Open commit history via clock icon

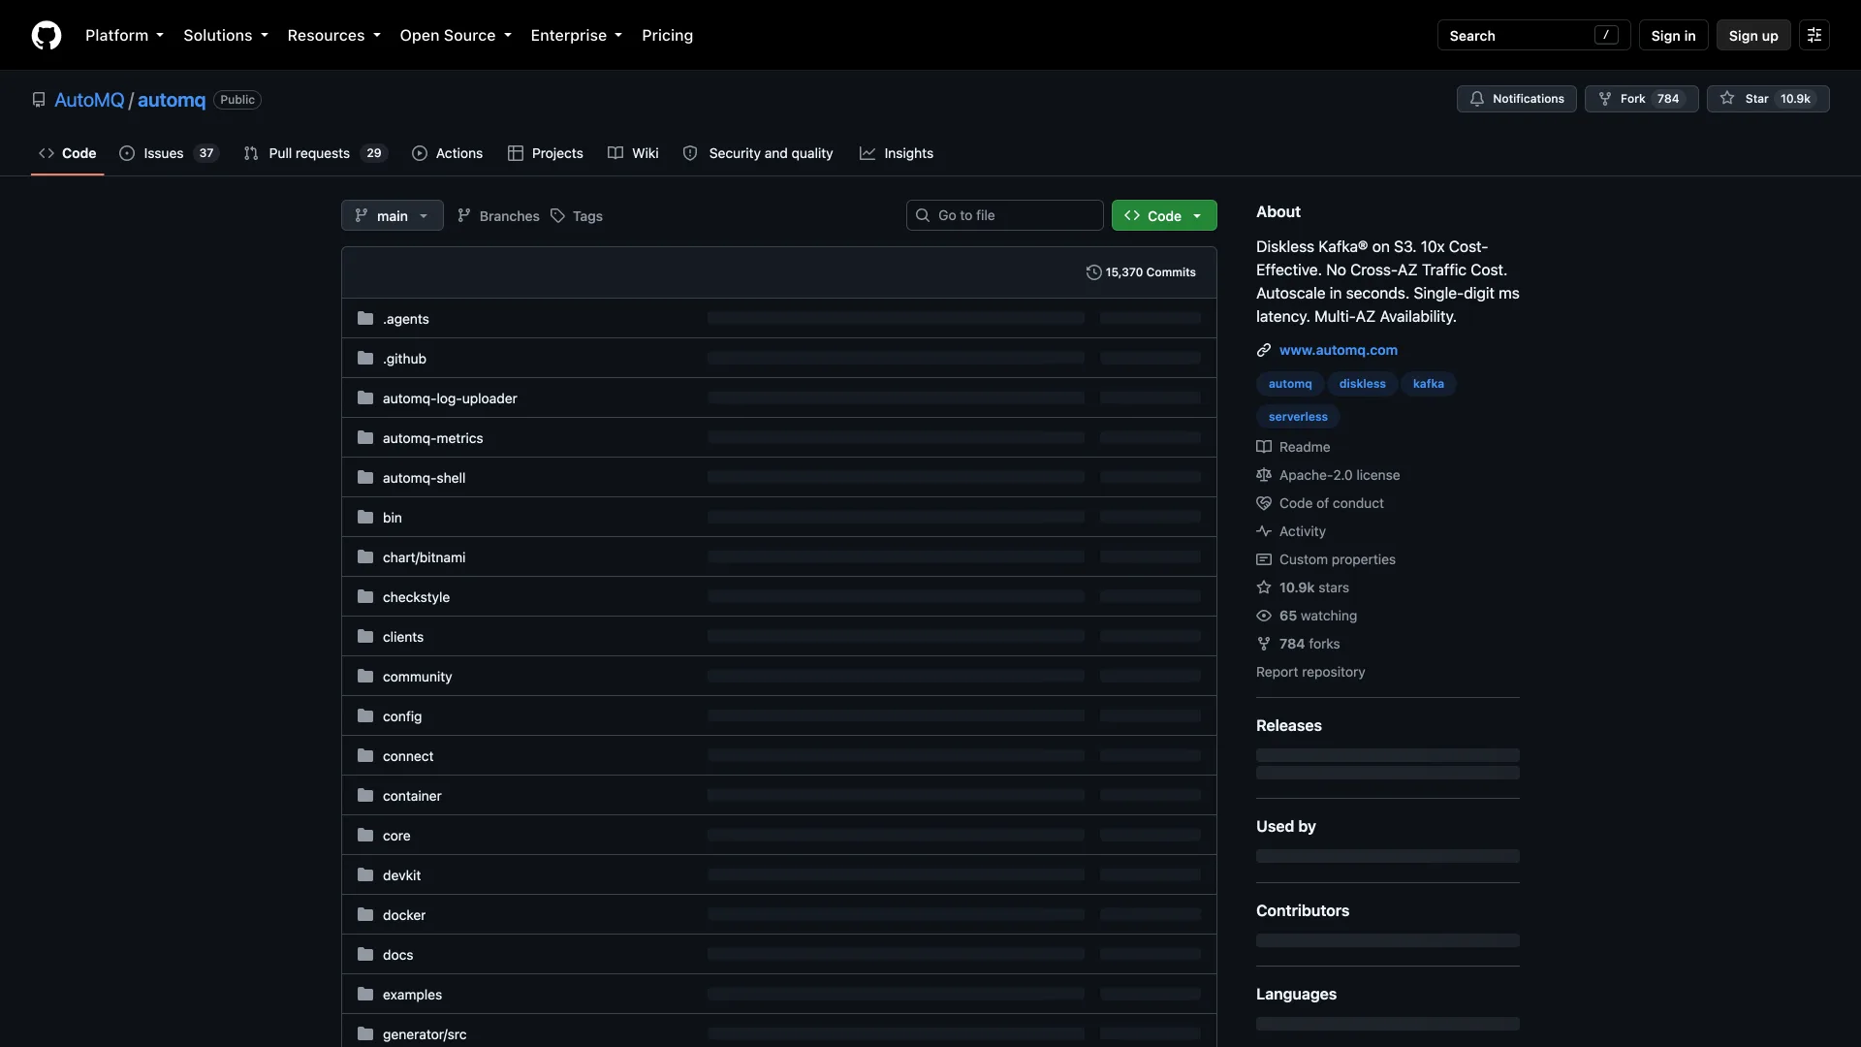tap(1094, 272)
